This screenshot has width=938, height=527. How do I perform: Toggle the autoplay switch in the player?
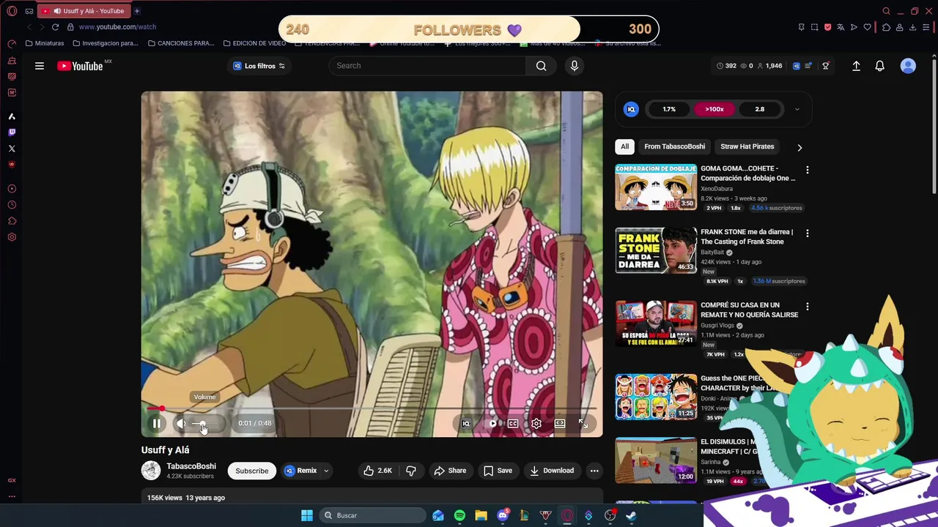coord(492,423)
